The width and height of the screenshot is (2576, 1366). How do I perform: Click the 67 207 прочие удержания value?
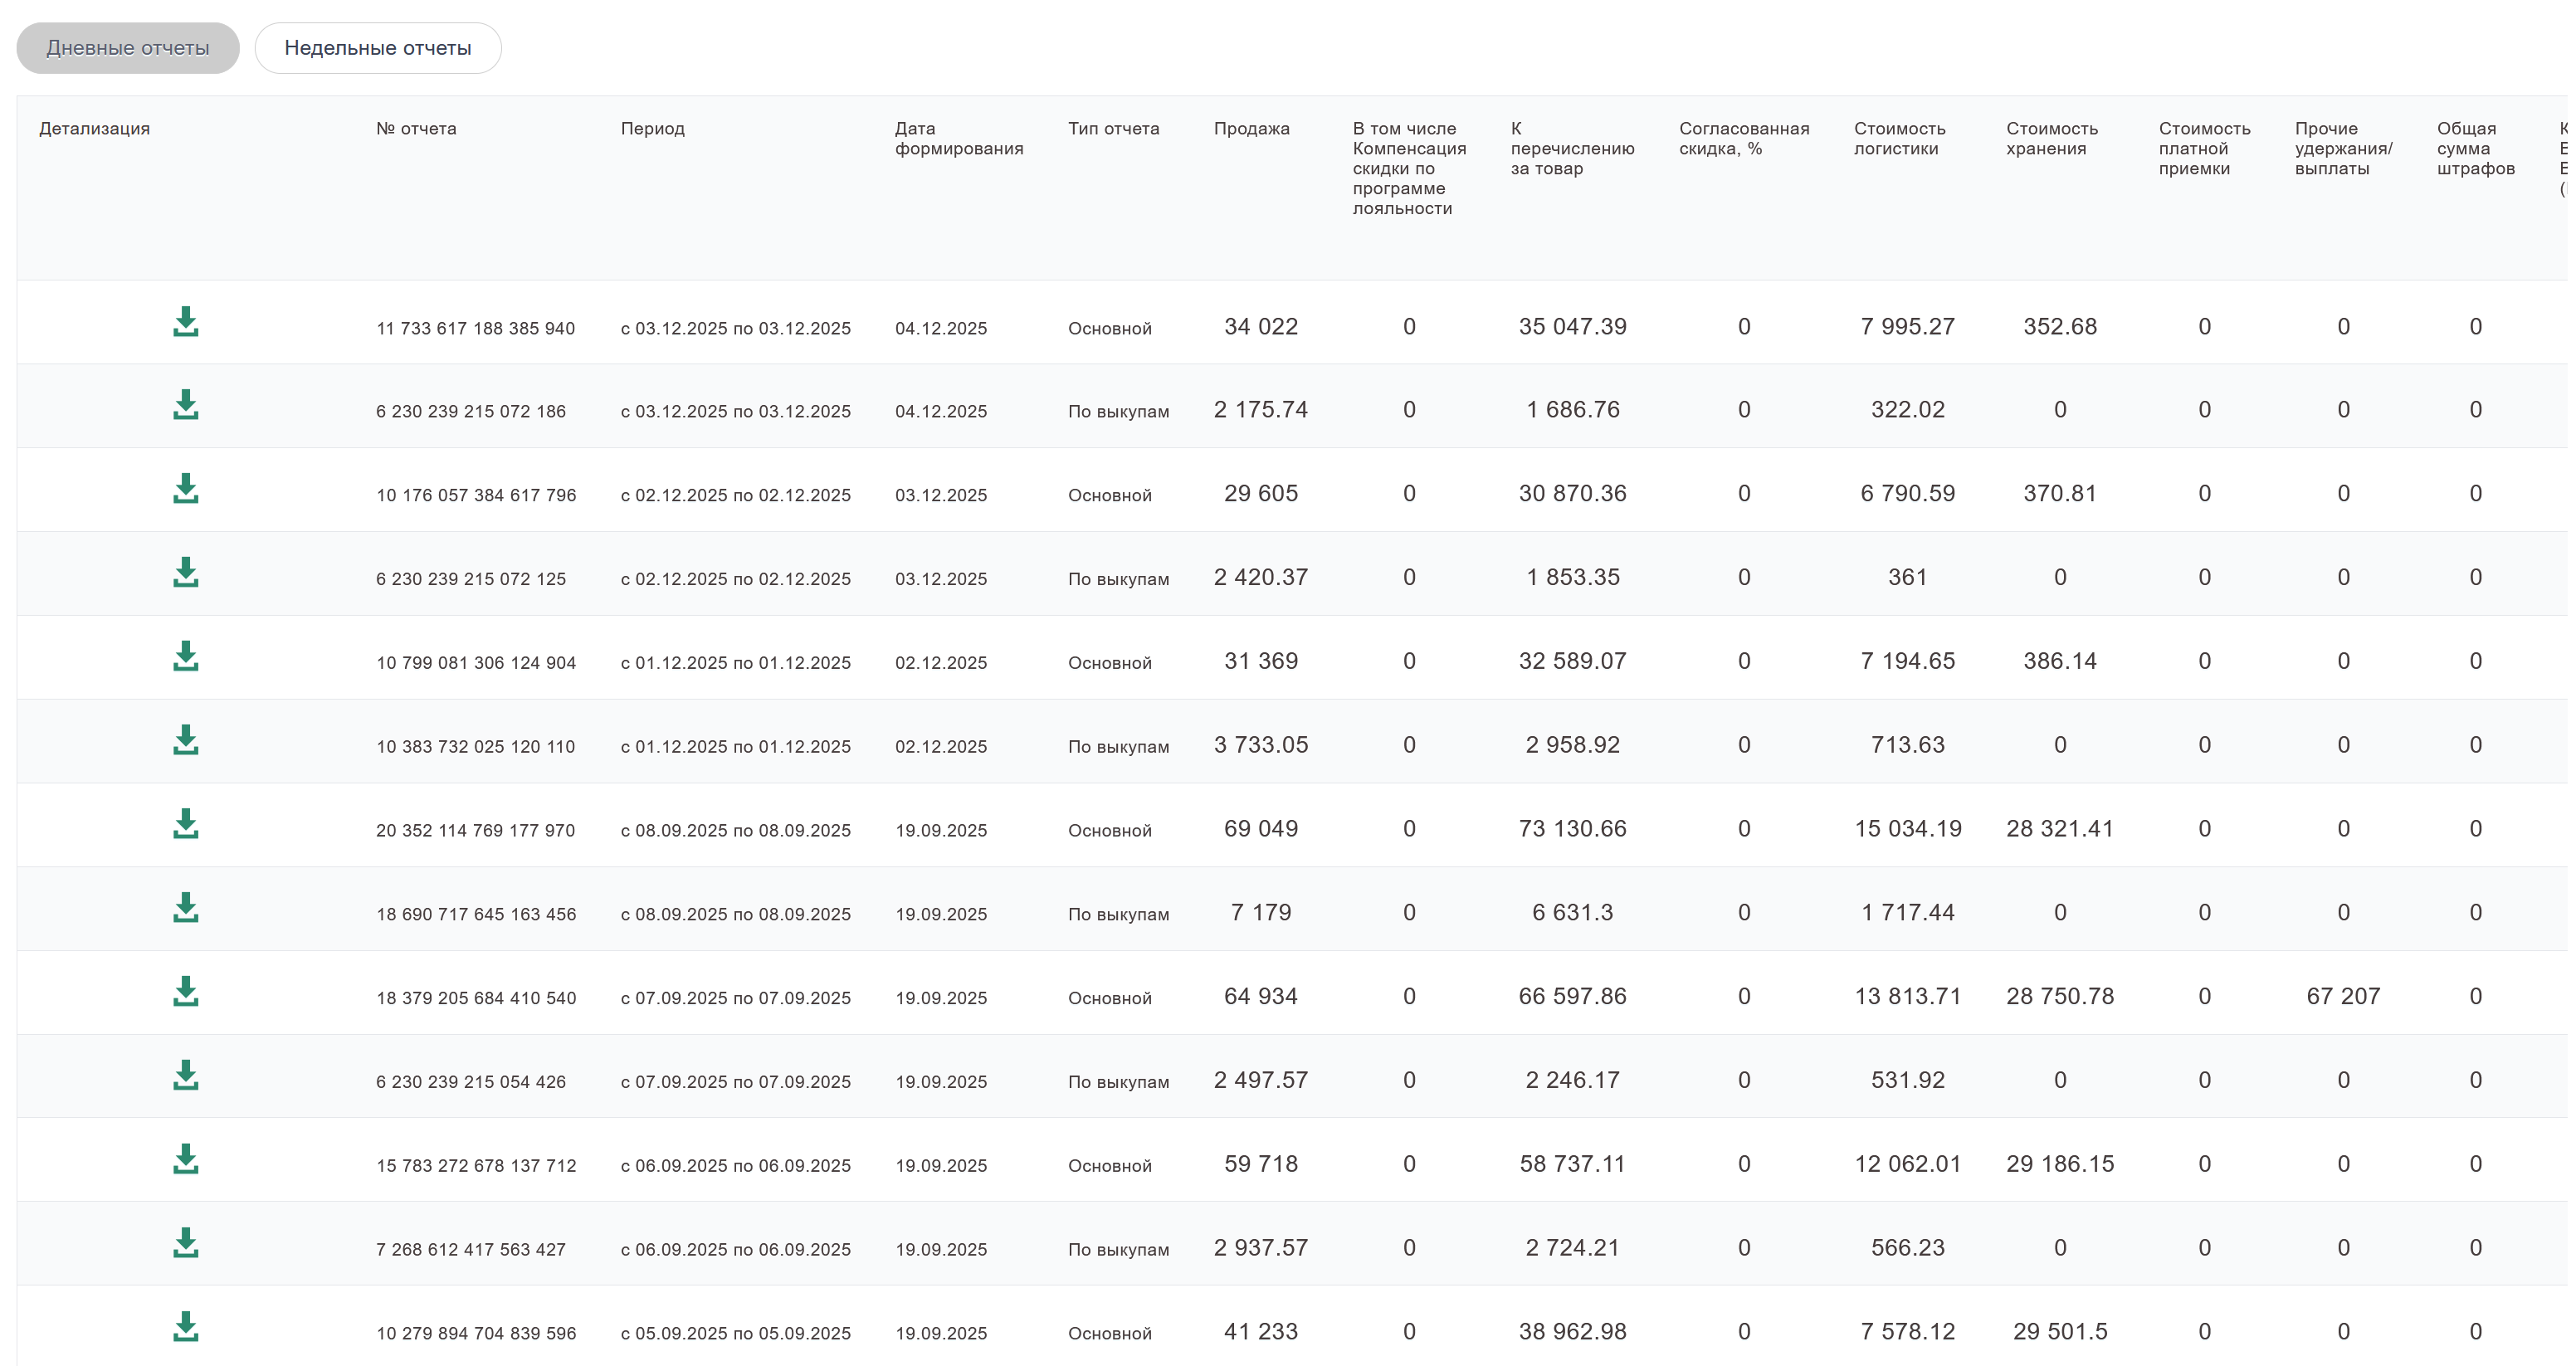pos(2342,996)
